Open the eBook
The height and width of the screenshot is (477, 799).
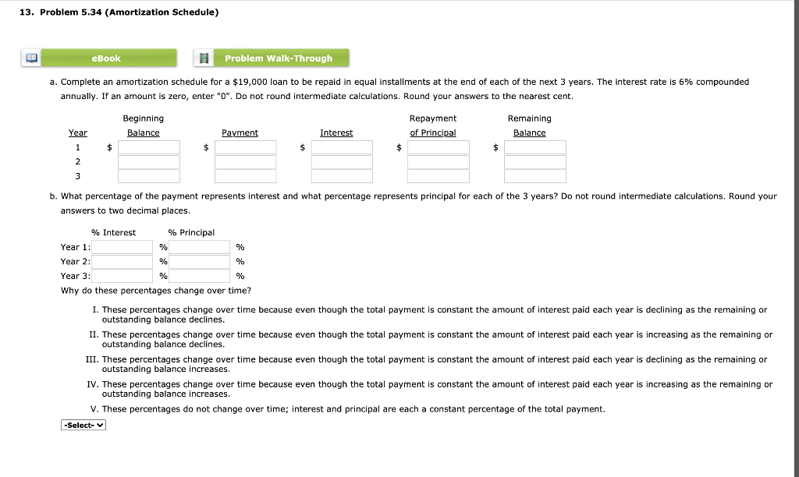[x=109, y=57]
